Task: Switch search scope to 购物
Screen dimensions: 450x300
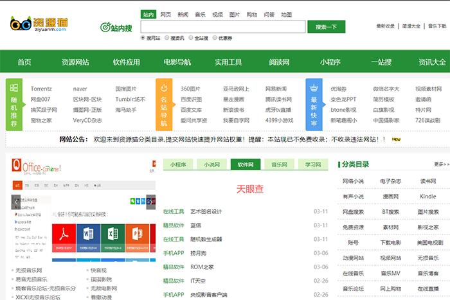Action: click(252, 15)
